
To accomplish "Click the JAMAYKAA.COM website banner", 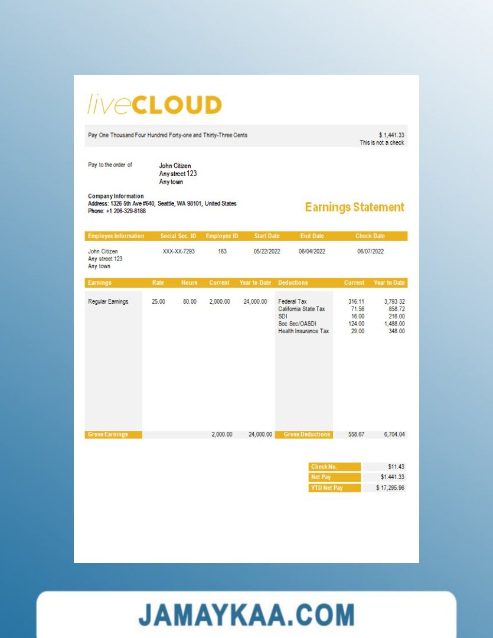I will pyautogui.click(x=246, y=614).
